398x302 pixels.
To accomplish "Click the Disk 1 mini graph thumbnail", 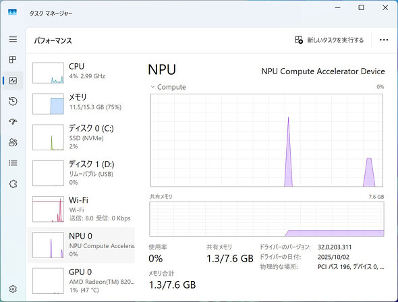I will 48,173.
